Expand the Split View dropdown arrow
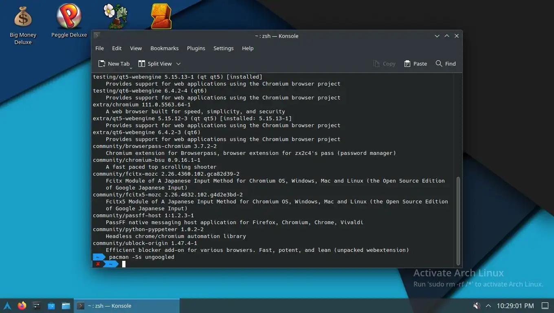Image resolution: width=554 pixels, height=313 pixels. tap(178, 64)
